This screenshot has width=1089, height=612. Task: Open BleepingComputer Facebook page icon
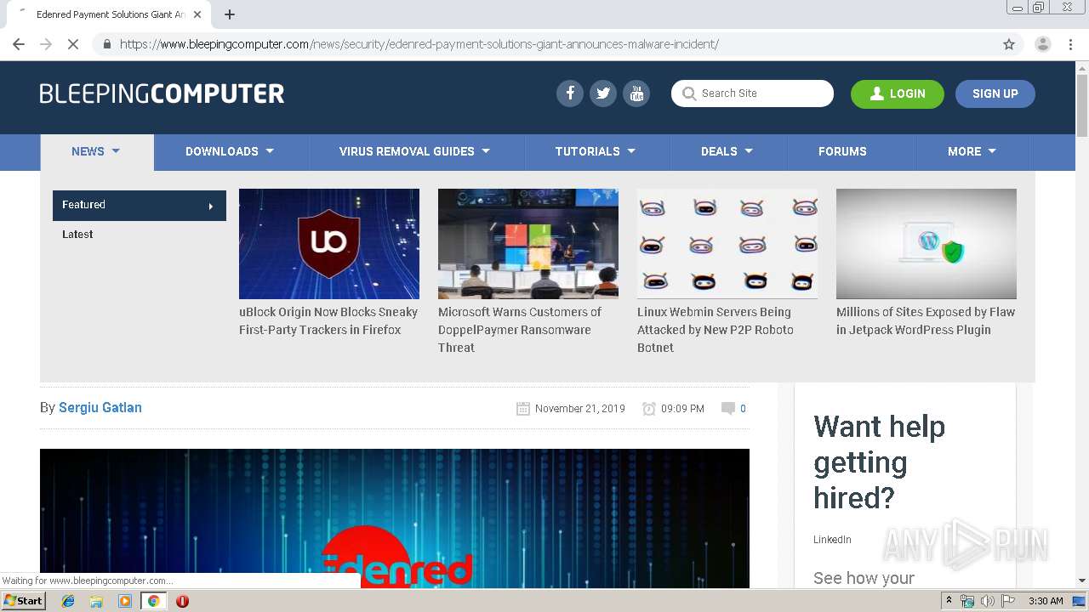(570, 93)
